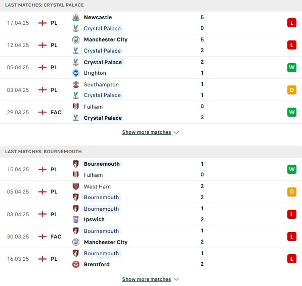Image resolution: width=302 pixels, height=286 pixels.
Task: Click the green W badge for Brighton match
Action: pos(291,67)
